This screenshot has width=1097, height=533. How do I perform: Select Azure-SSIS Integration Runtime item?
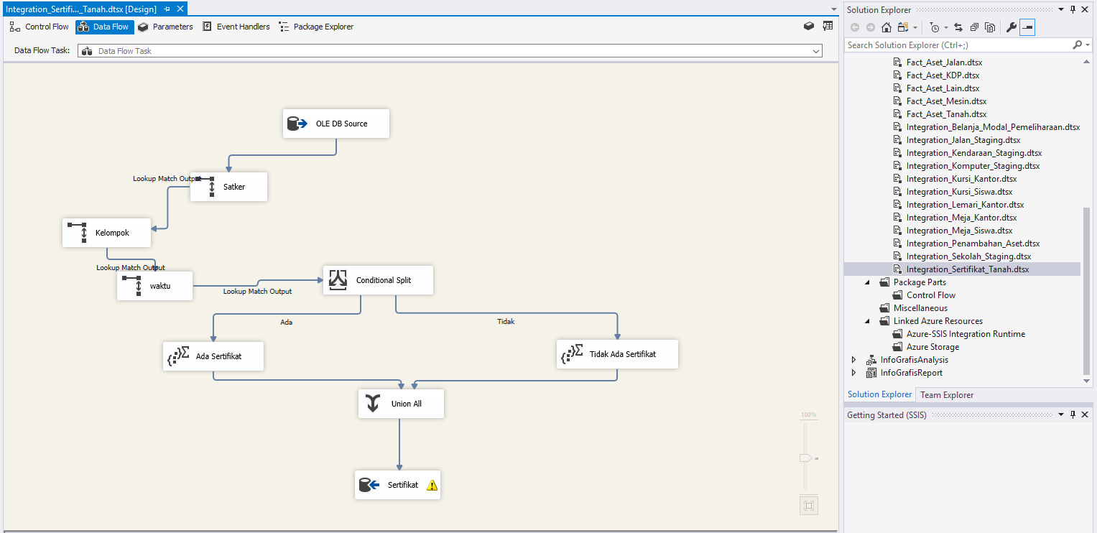tap(966, 334)
